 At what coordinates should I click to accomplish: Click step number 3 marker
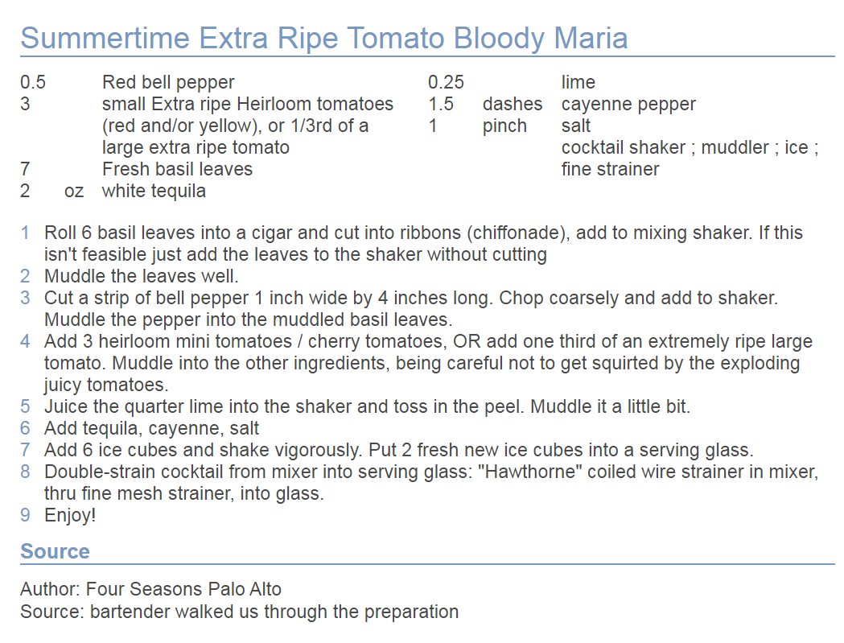(x=25, y=298)
